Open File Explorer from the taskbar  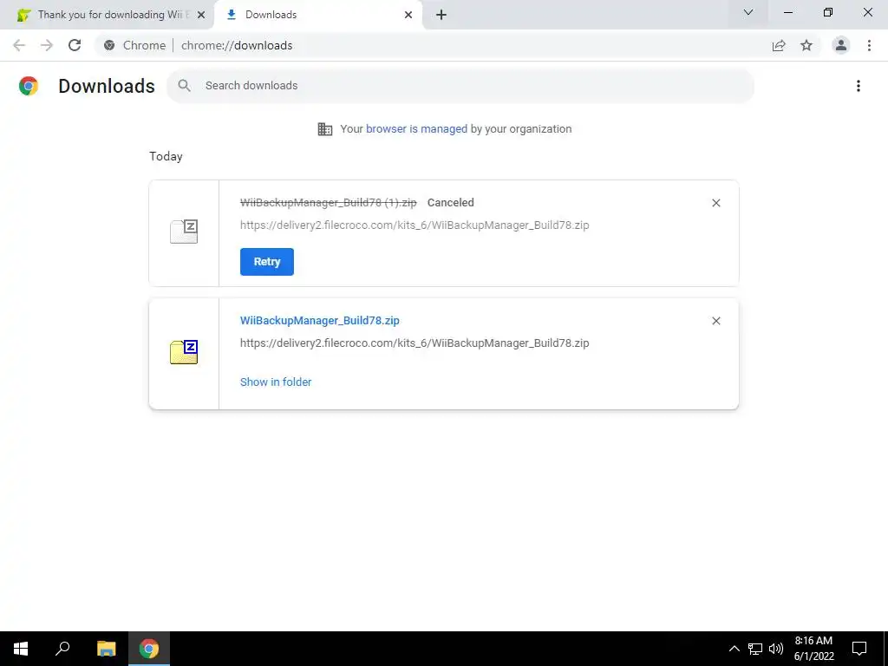[x=106, y=649]
